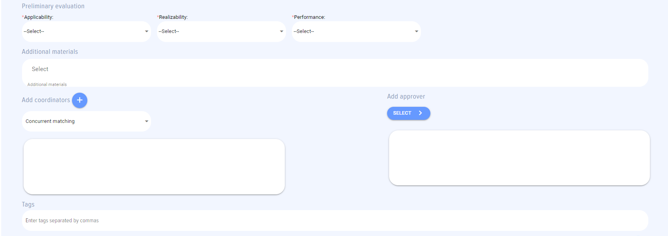
Task: Open the Performance --Select-- combo box
Action: [352, 31]
